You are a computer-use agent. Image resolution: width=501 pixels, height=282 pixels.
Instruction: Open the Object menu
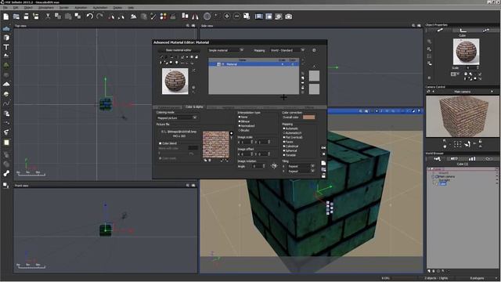click(x=28, y=7)
